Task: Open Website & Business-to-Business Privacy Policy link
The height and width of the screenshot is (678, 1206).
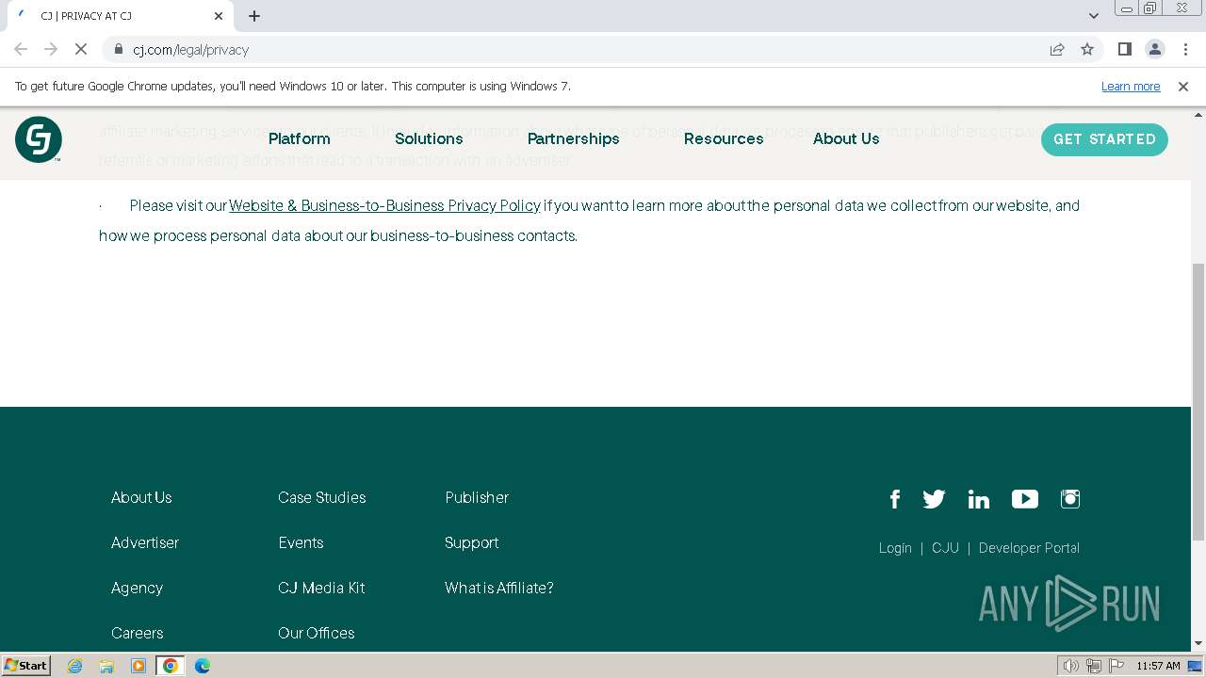Action: [x=384, y=205]
